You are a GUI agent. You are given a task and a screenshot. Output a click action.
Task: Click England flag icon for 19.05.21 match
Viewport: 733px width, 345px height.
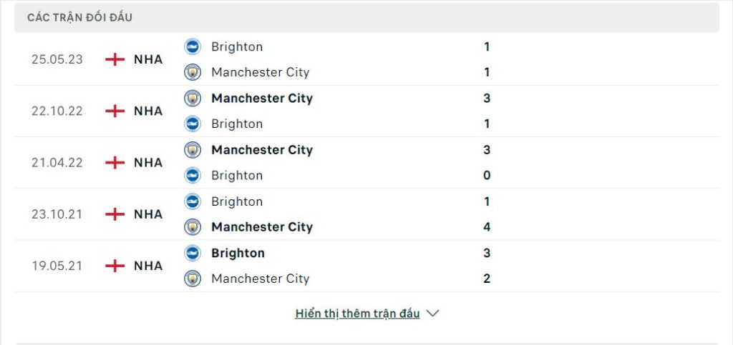click(115, 266)
